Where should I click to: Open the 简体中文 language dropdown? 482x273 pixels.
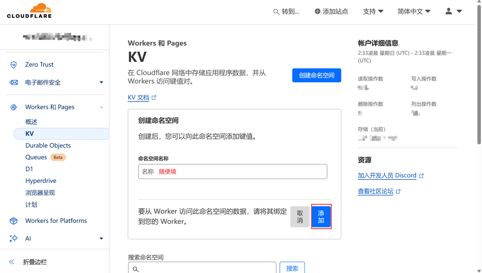click(x=414, y=11)
